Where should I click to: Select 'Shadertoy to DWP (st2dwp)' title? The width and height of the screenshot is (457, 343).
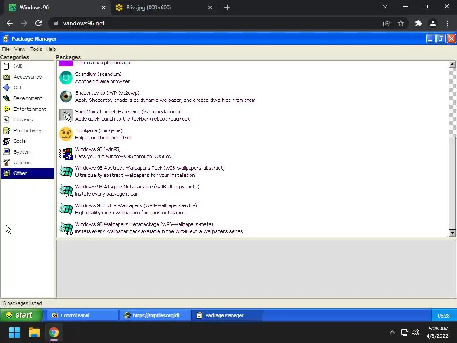pos(107,93)
